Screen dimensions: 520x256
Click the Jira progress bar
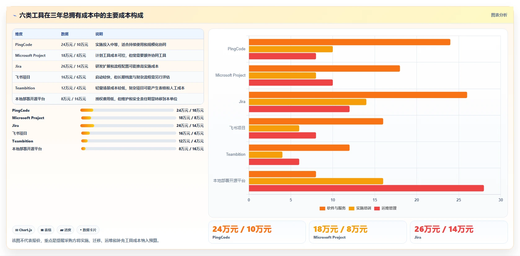click(x=127, y=126)
